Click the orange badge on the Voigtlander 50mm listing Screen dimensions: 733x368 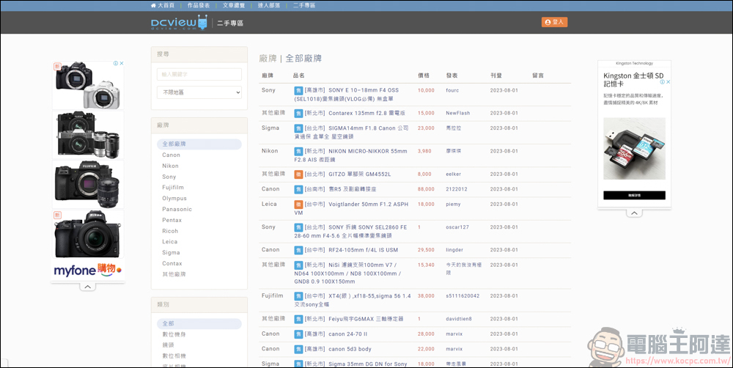tap(298, 205)
